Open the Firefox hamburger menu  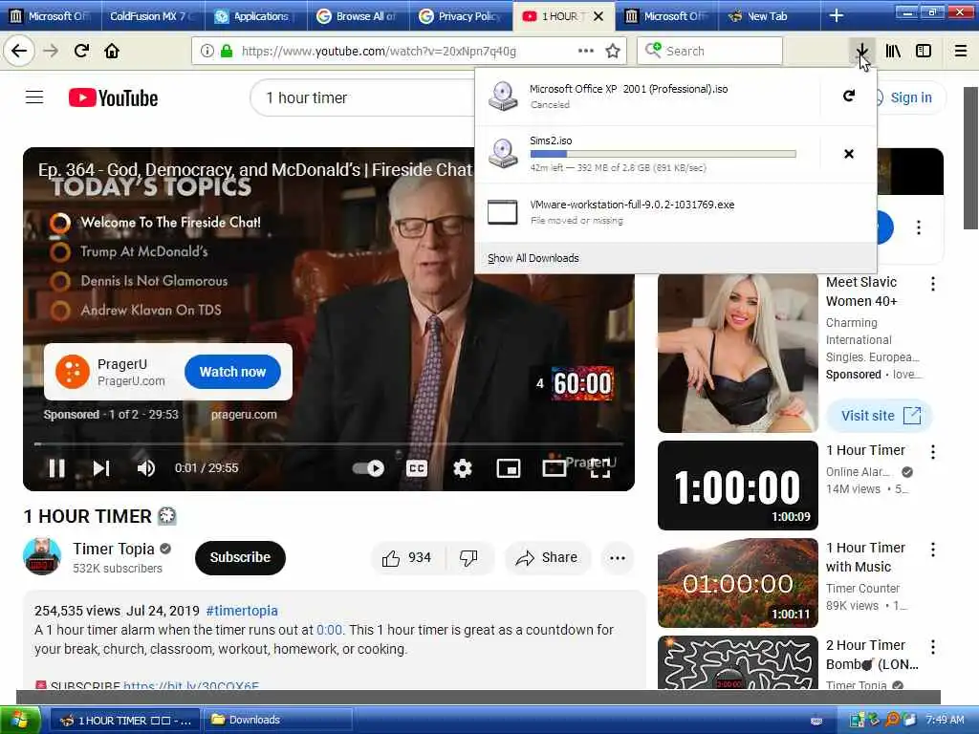pos(961,51)
